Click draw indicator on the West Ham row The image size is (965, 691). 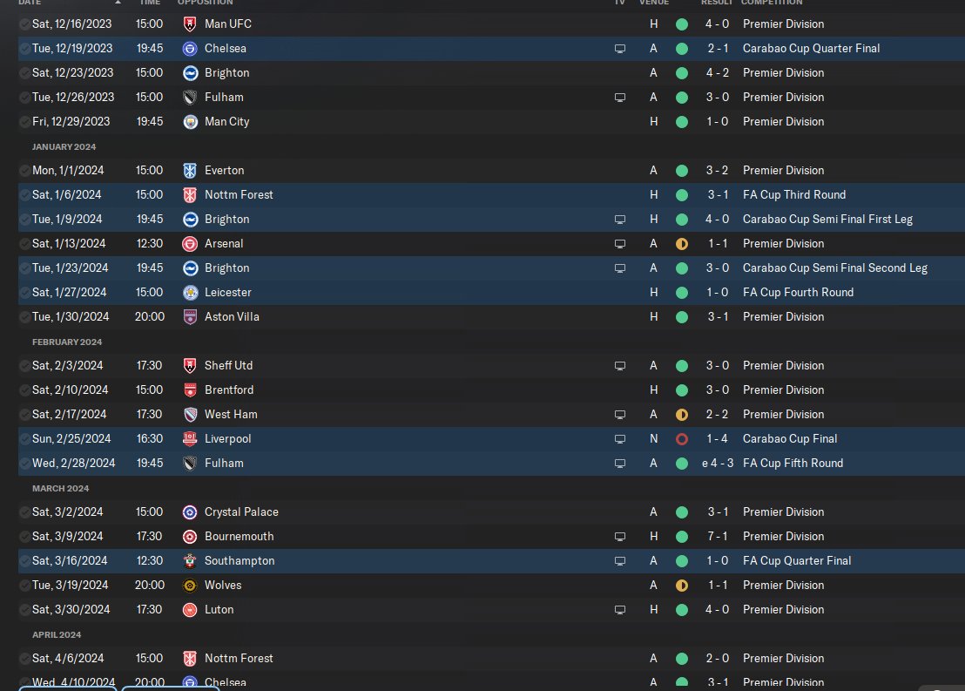[x=682, y=415]
